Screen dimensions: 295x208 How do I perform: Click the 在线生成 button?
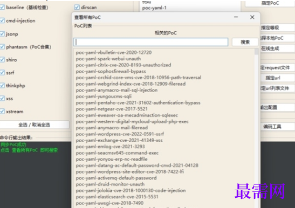(x=278, y=48)
